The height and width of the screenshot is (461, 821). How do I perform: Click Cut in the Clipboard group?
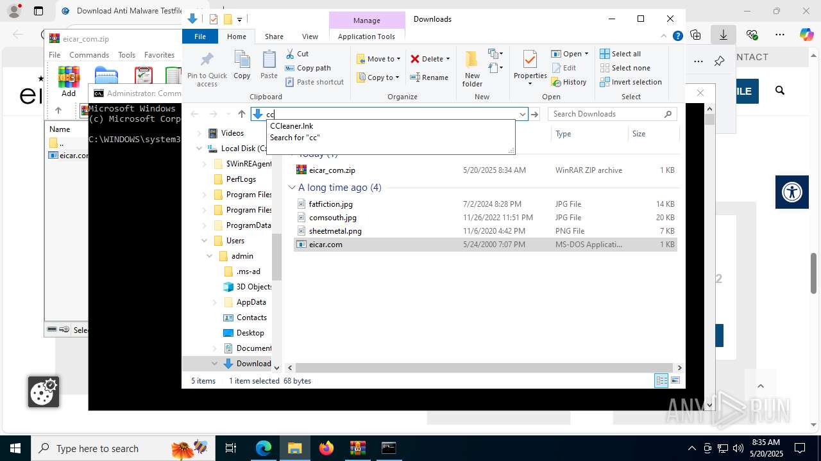(297, 54)
